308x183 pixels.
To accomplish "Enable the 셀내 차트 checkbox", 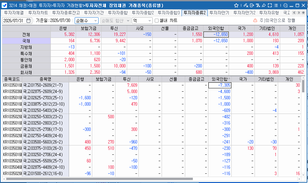I will tap(157, 21).
